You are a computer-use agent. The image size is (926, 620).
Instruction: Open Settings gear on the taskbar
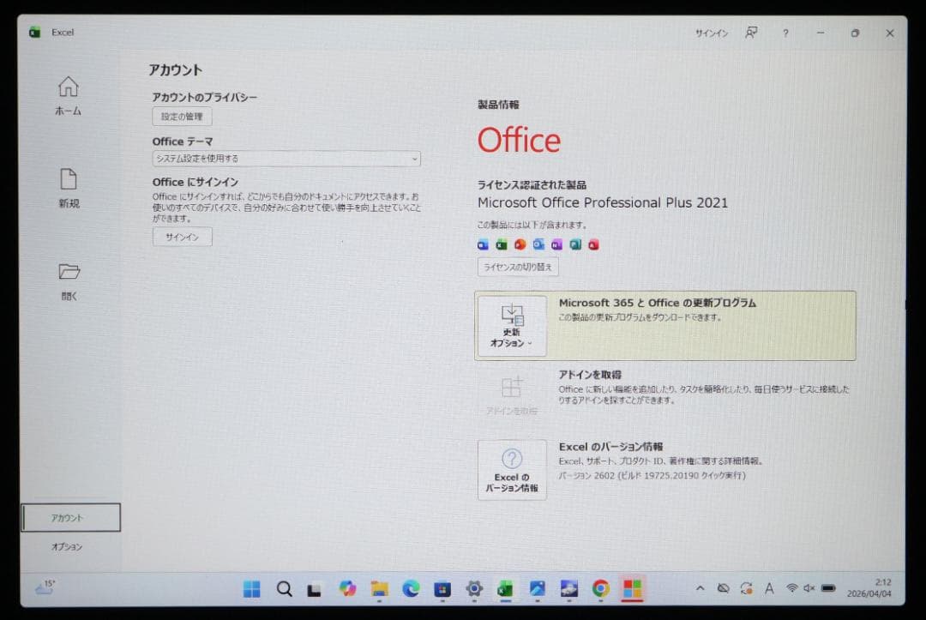coord(474,589)
